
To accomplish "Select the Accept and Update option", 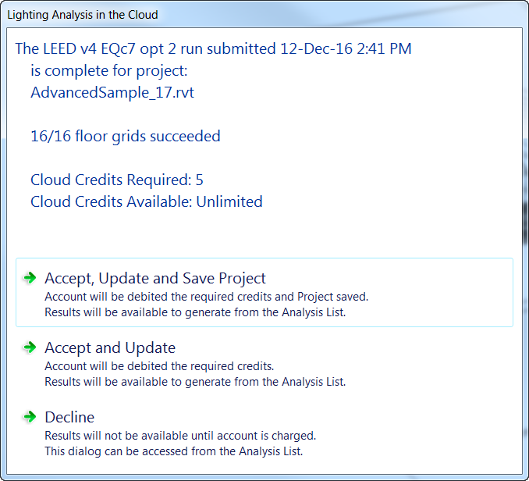I will click(110, 347).
